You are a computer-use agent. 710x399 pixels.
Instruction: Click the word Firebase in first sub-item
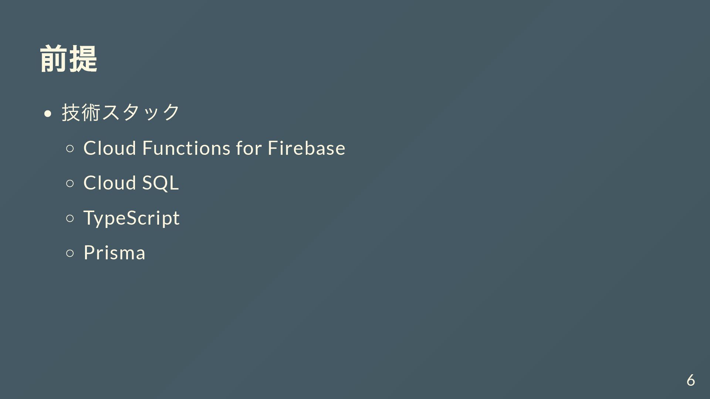(307, 148)
